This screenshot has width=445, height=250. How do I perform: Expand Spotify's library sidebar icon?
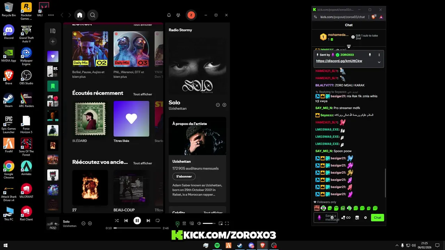pyautogui.click(x=53, y=31)
